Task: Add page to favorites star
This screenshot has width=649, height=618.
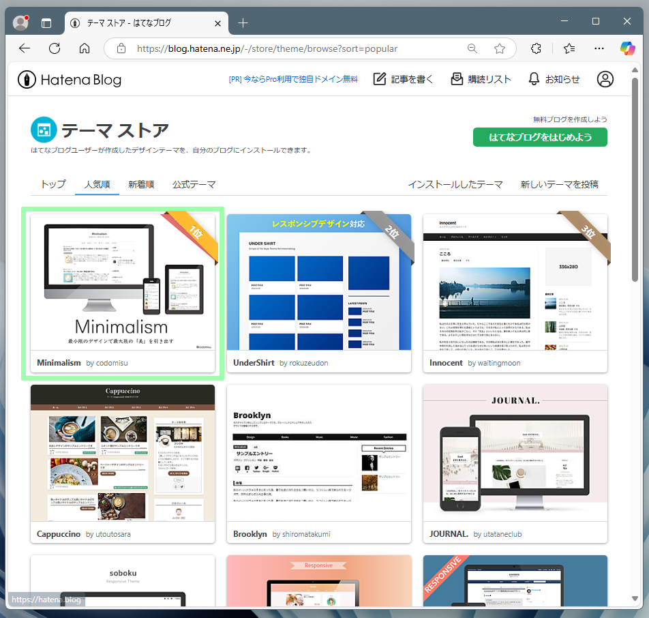Action: [x=500, y=48]
